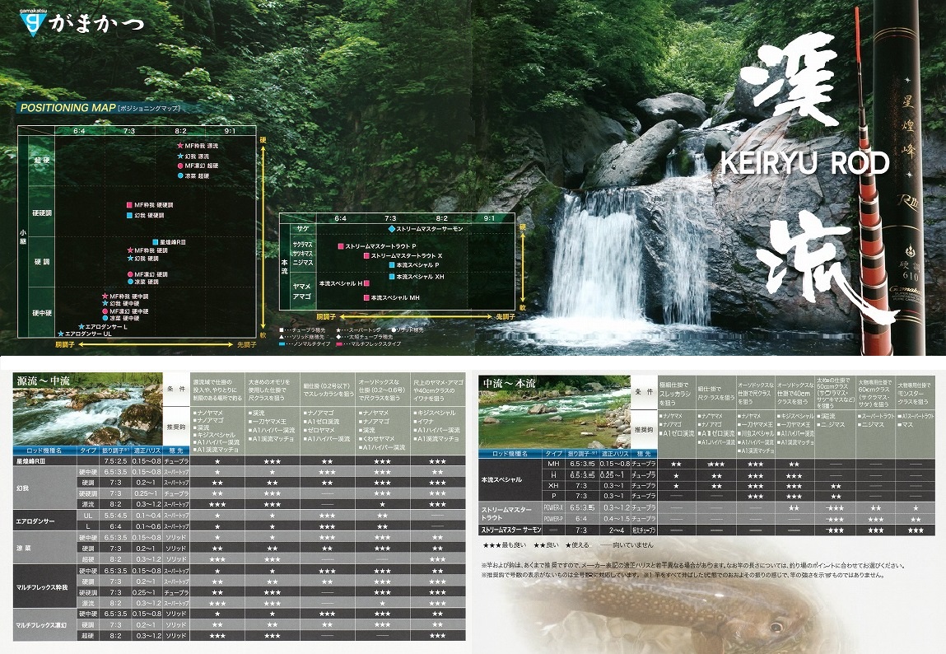
Task: Click the blue star beside 幻我 源流
Action: coord(180,156)
